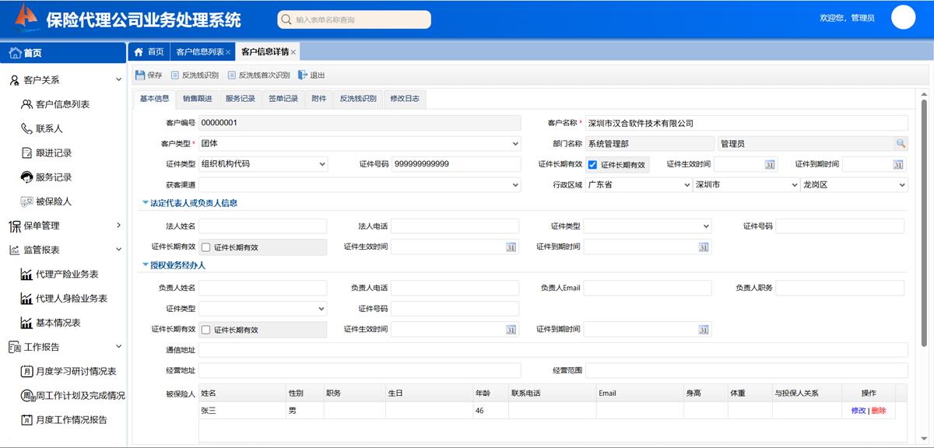Open 周工作计划及完成情况
934x448 pixels.
click(72, 396)
